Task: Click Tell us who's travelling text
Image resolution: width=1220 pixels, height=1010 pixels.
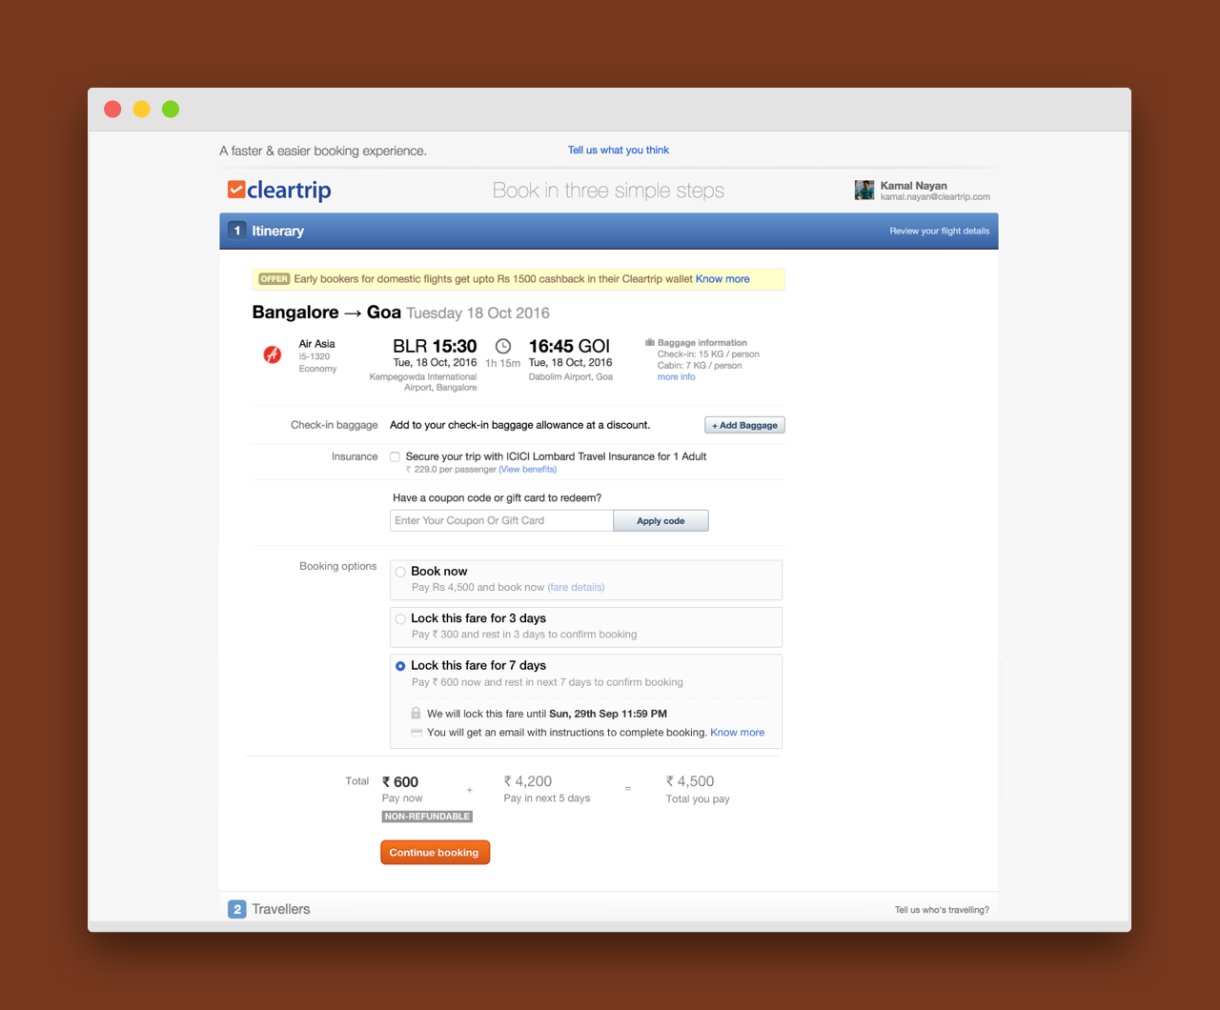Action: point(942,910)
